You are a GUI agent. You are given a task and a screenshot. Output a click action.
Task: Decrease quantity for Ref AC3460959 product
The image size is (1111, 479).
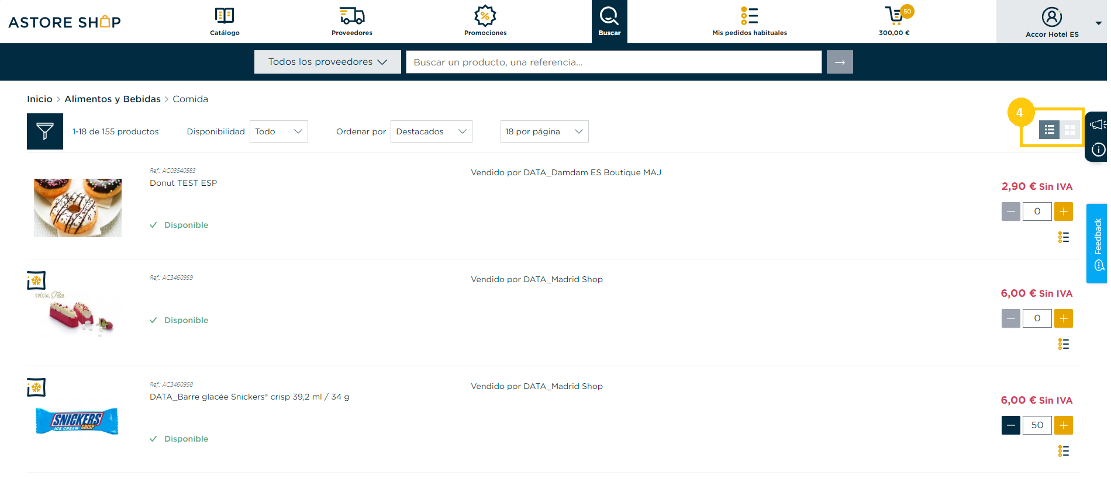[1010, 318]
